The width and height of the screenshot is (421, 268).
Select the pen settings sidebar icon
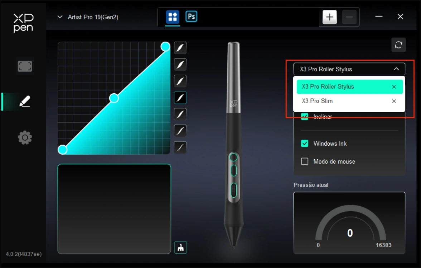pos(25,102)
